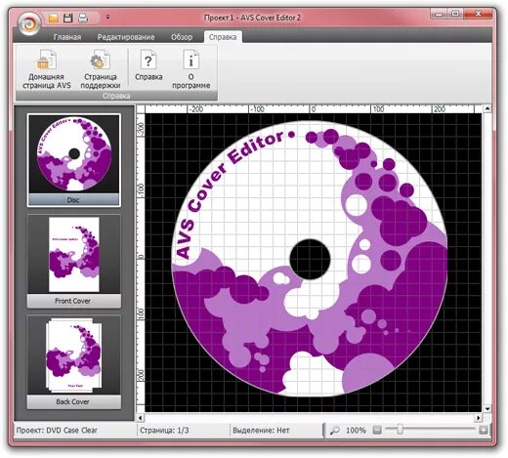
Task: Click the AVS Cover Editor text on the disc
Action: coord(230,195)
